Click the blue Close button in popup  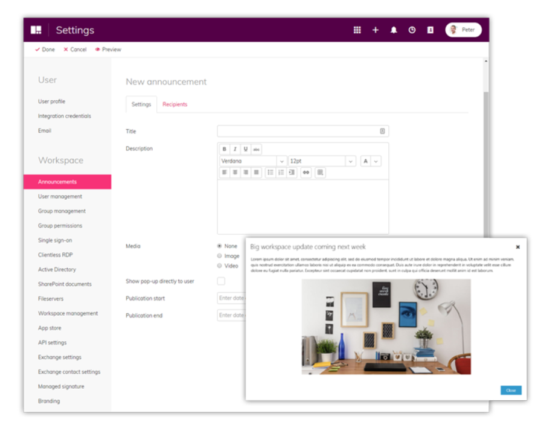pyautogui.click(x=511, y=391)
